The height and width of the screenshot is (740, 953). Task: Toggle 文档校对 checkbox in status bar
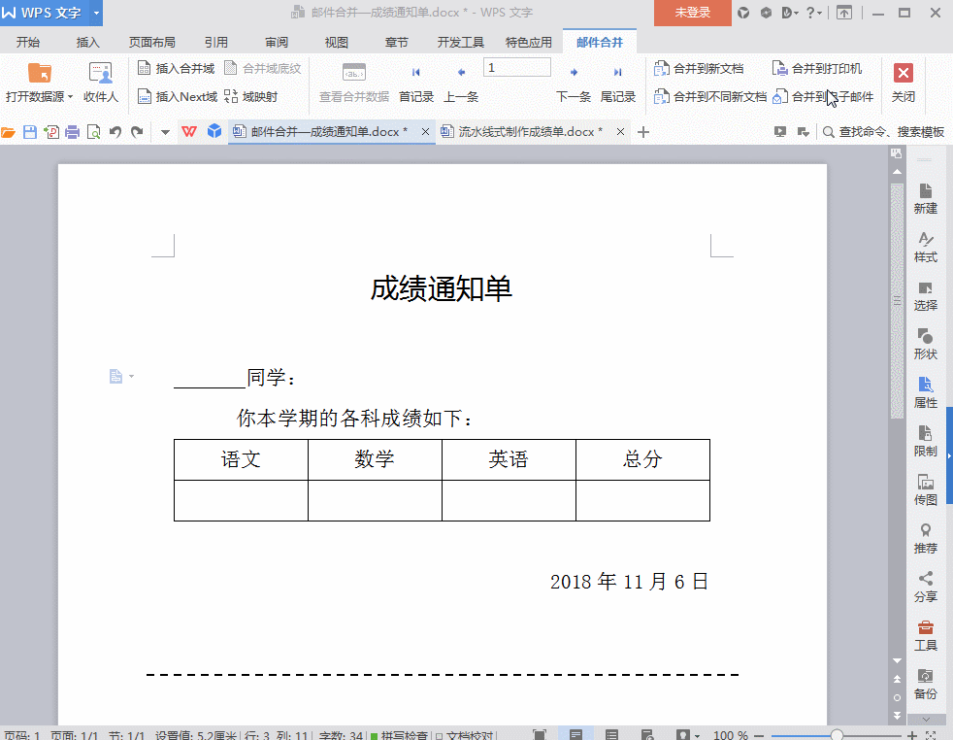[x=464, y=734]
